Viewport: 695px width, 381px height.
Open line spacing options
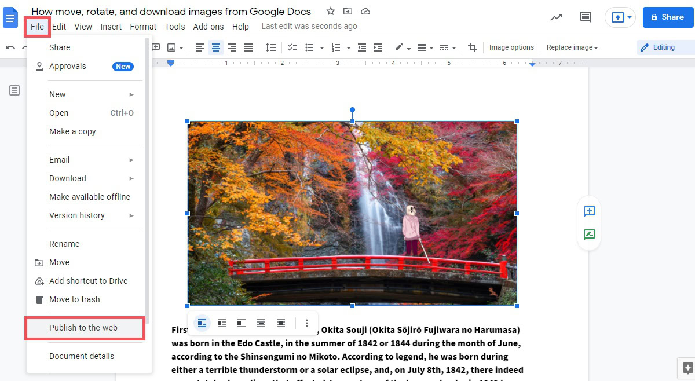coord(270,47)
